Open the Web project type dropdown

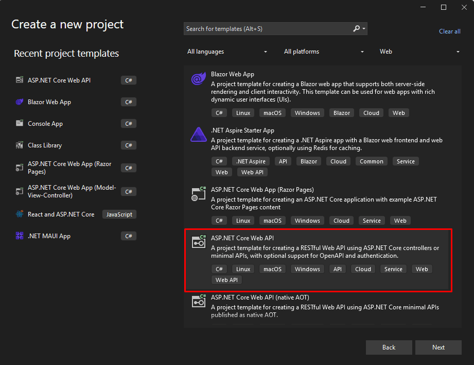click(x=419, y=52)
